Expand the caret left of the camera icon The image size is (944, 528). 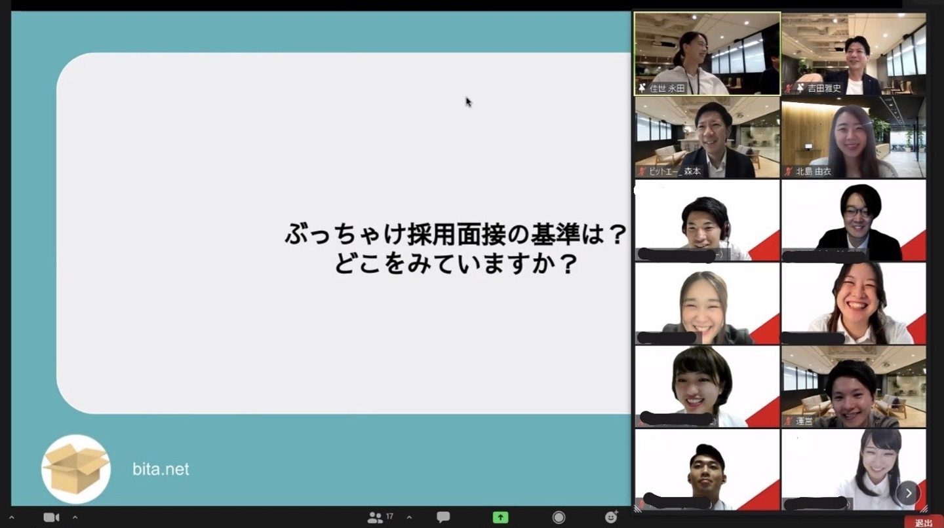(x=11, y=518)
